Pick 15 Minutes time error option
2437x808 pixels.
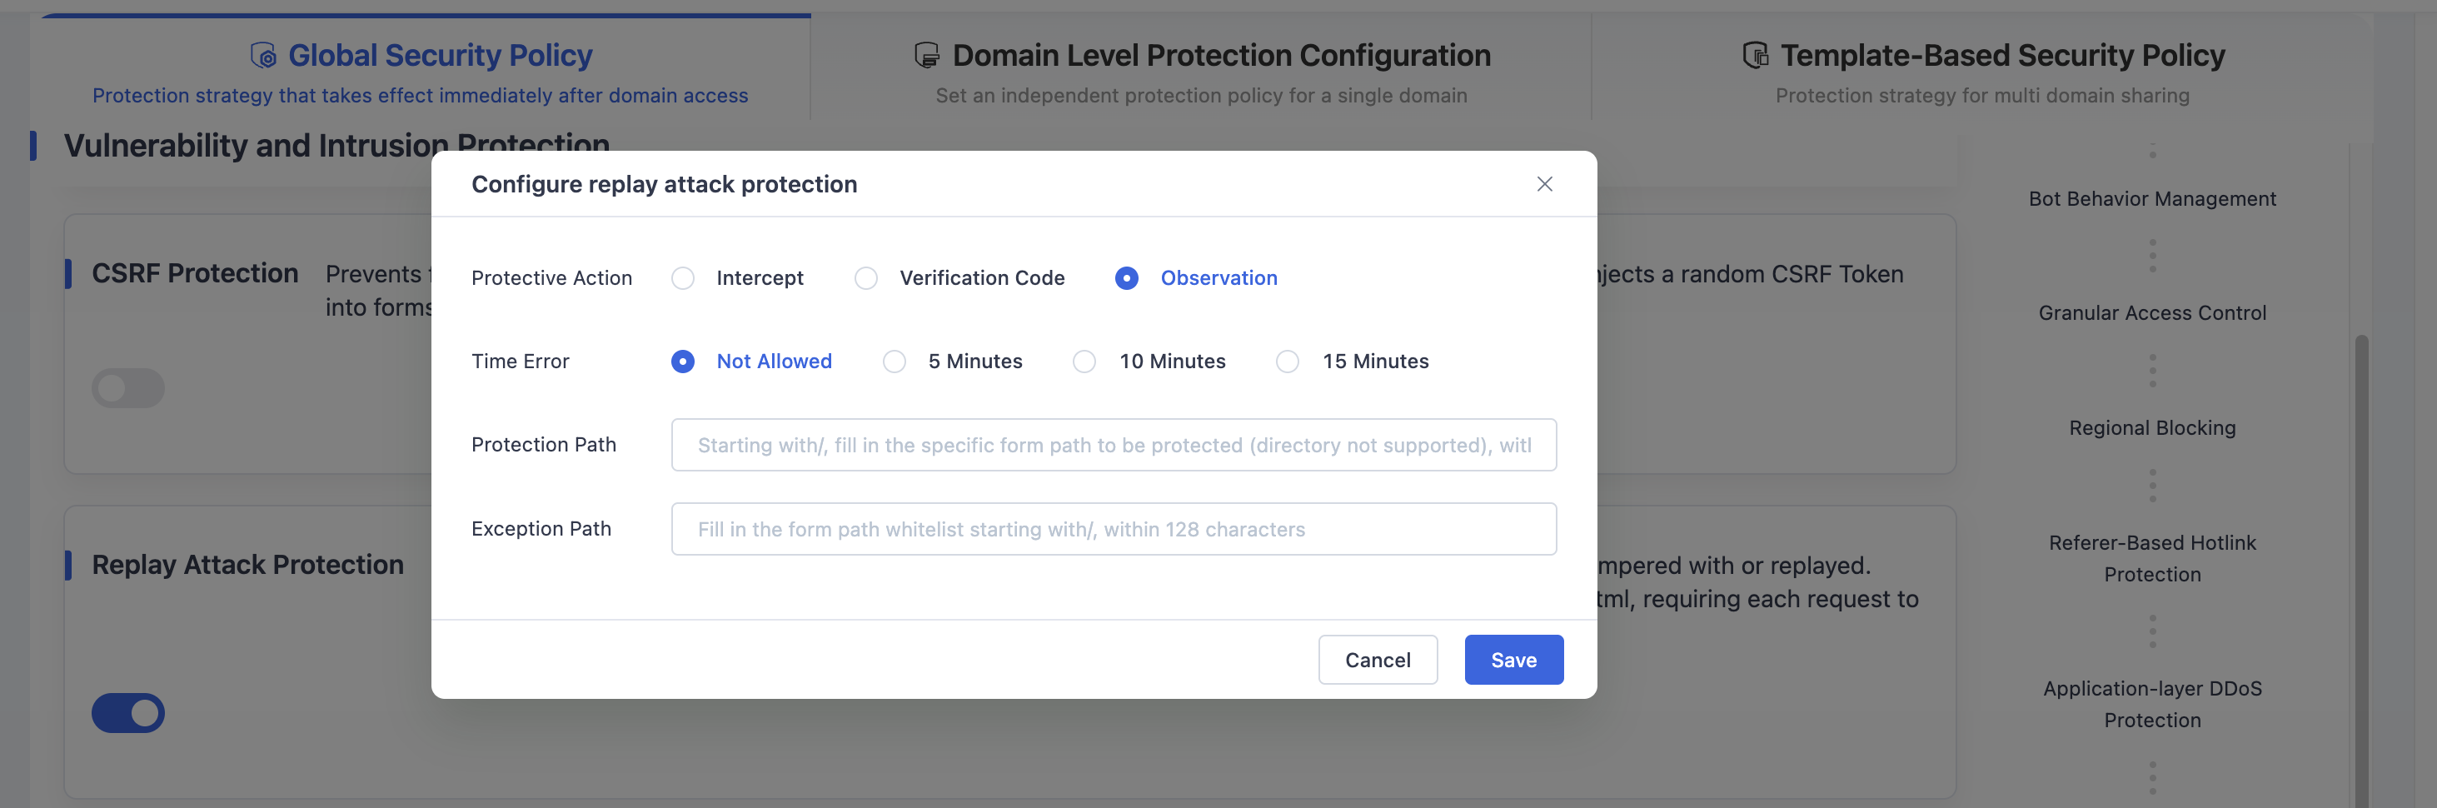[x=1288, y=362]
